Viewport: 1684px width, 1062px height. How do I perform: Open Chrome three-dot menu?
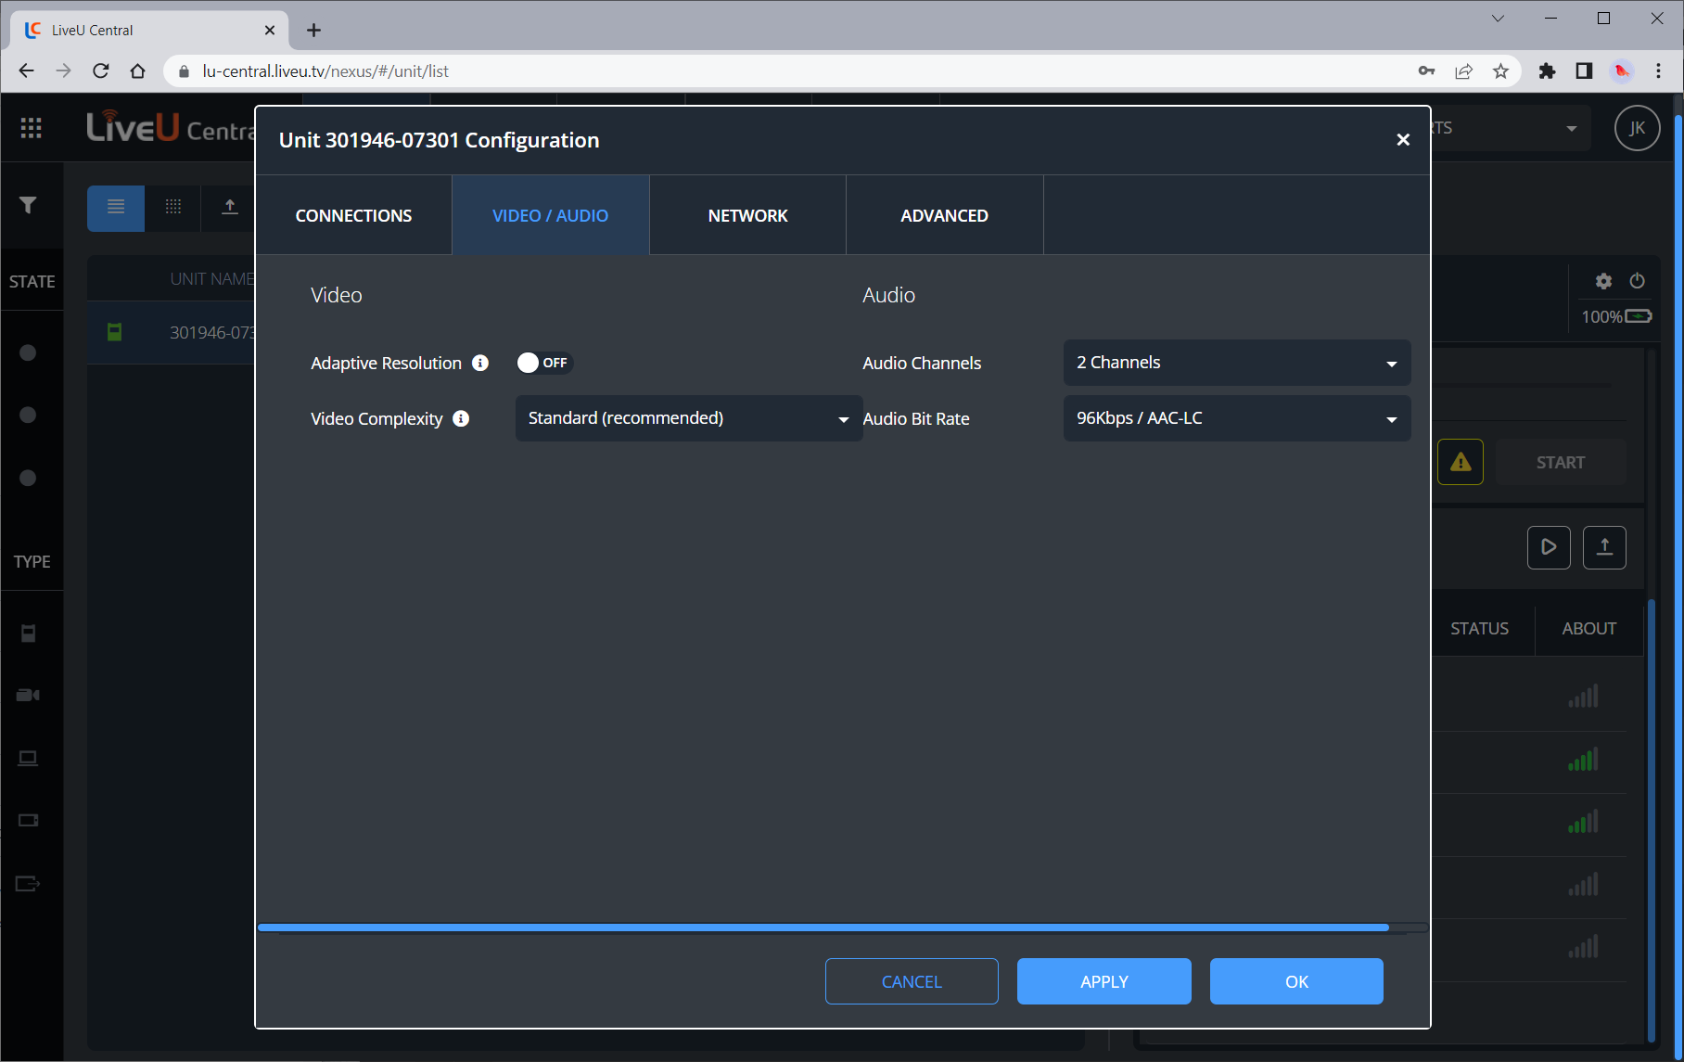(1659, 71)
